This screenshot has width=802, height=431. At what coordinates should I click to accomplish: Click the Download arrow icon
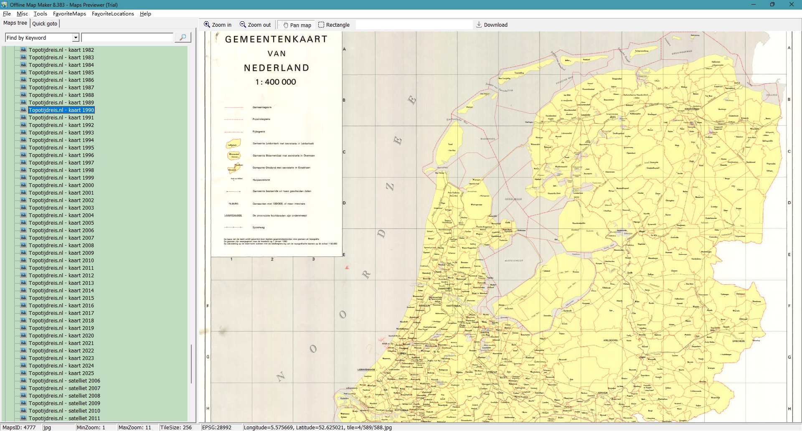pos(479,25)
